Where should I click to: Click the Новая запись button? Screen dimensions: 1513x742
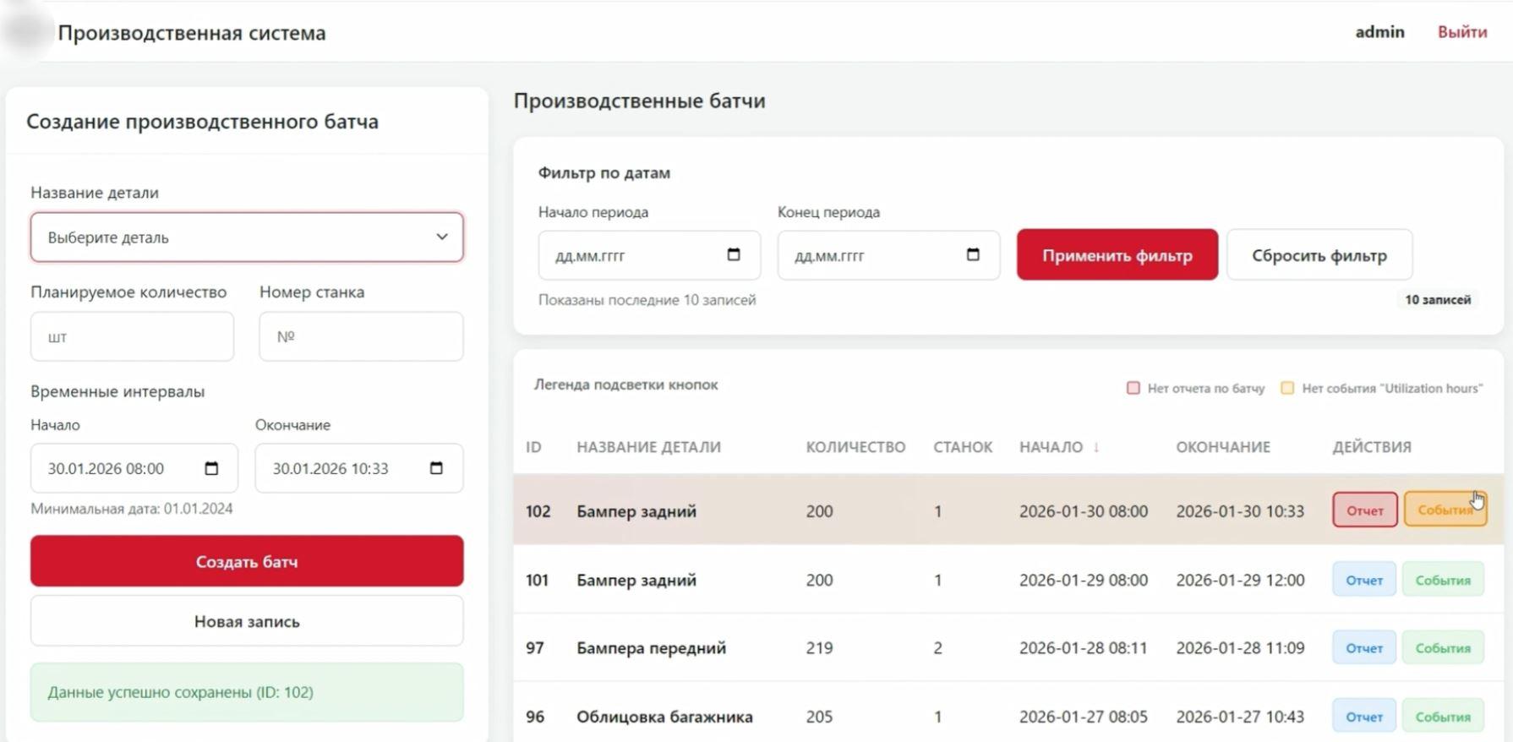coord(247,621)
